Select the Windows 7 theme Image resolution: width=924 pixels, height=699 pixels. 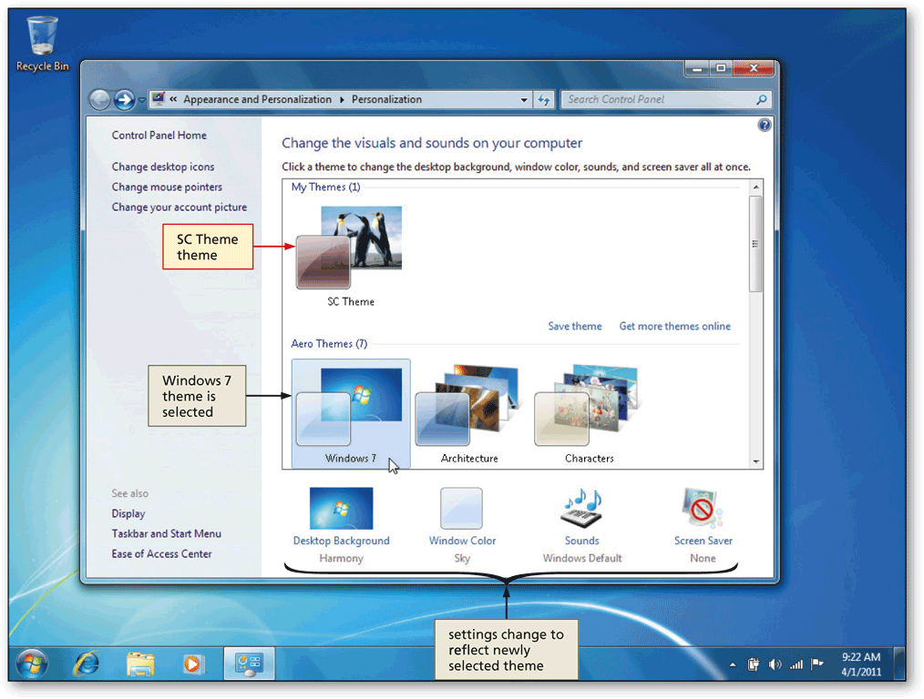(x=351, y=413)
